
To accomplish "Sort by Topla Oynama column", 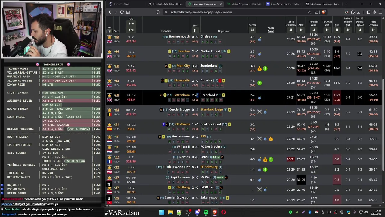I will 373,30.
